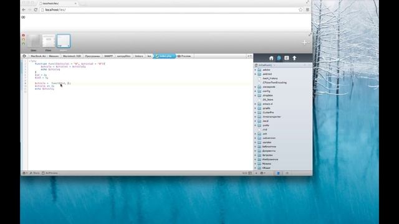Image resolution: width=399 pixels, height=224 pixels.
Task: Expand the .putty folder
Action: coord(256,125)
